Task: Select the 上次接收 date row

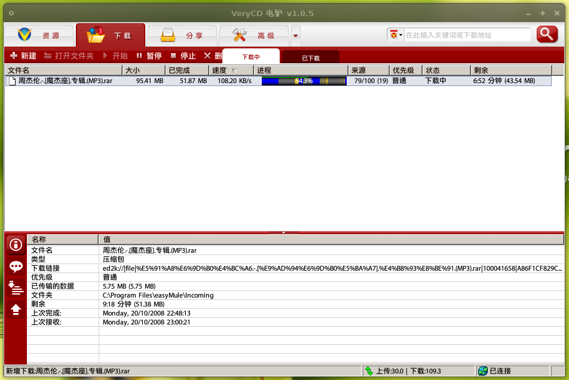Action: (295, 322)
